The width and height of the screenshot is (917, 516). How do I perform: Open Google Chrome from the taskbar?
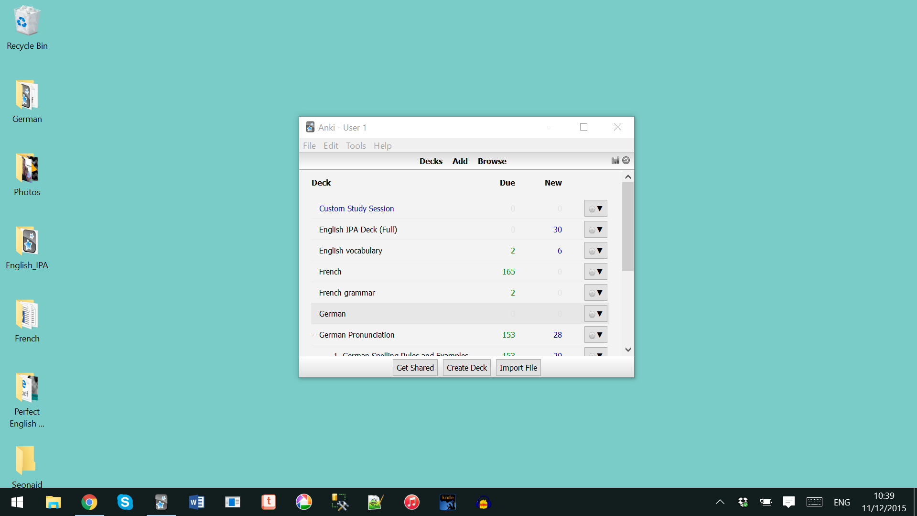click(89, 502)
